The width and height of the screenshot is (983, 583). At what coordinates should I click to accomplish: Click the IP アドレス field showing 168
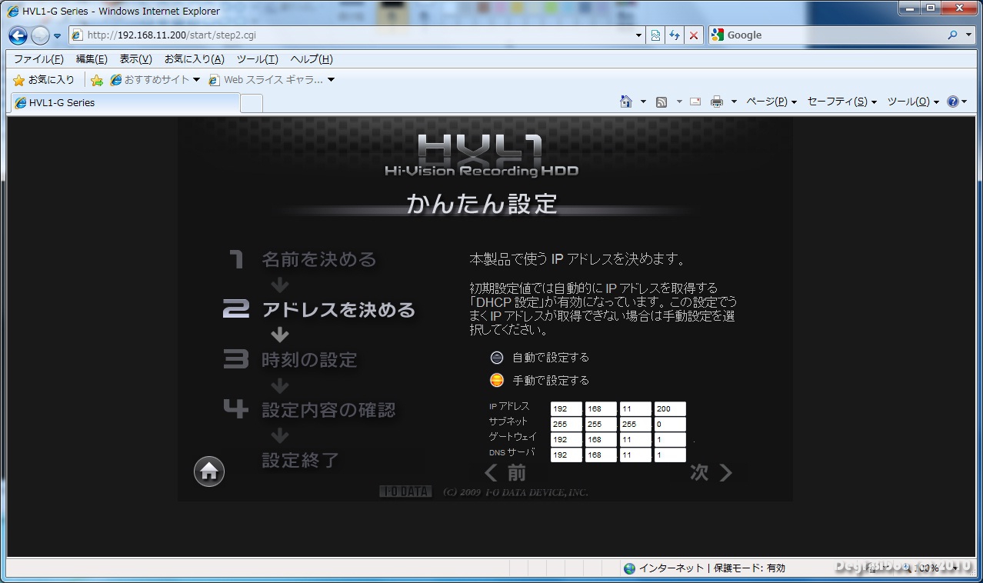click(601, 409)
